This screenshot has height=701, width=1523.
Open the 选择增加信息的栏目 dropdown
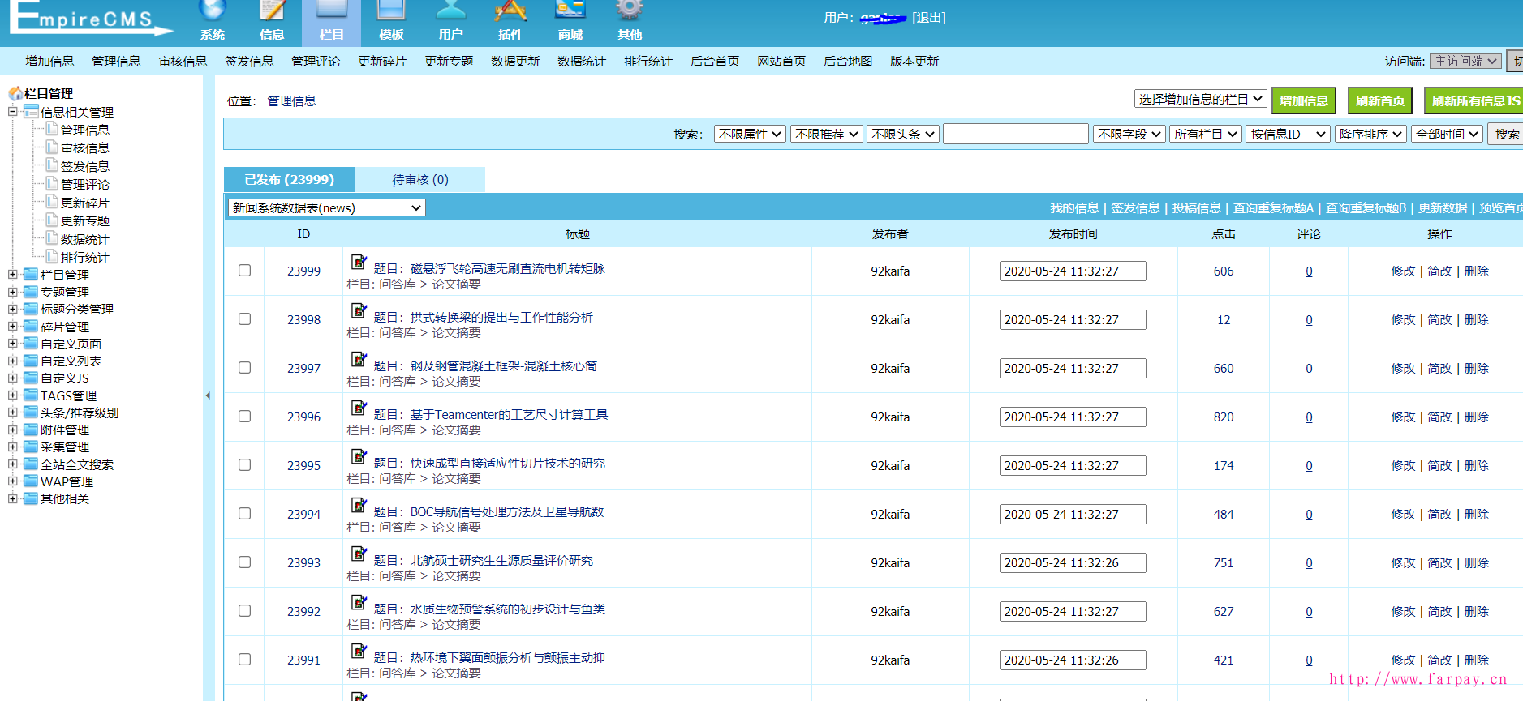(1200, 99)
